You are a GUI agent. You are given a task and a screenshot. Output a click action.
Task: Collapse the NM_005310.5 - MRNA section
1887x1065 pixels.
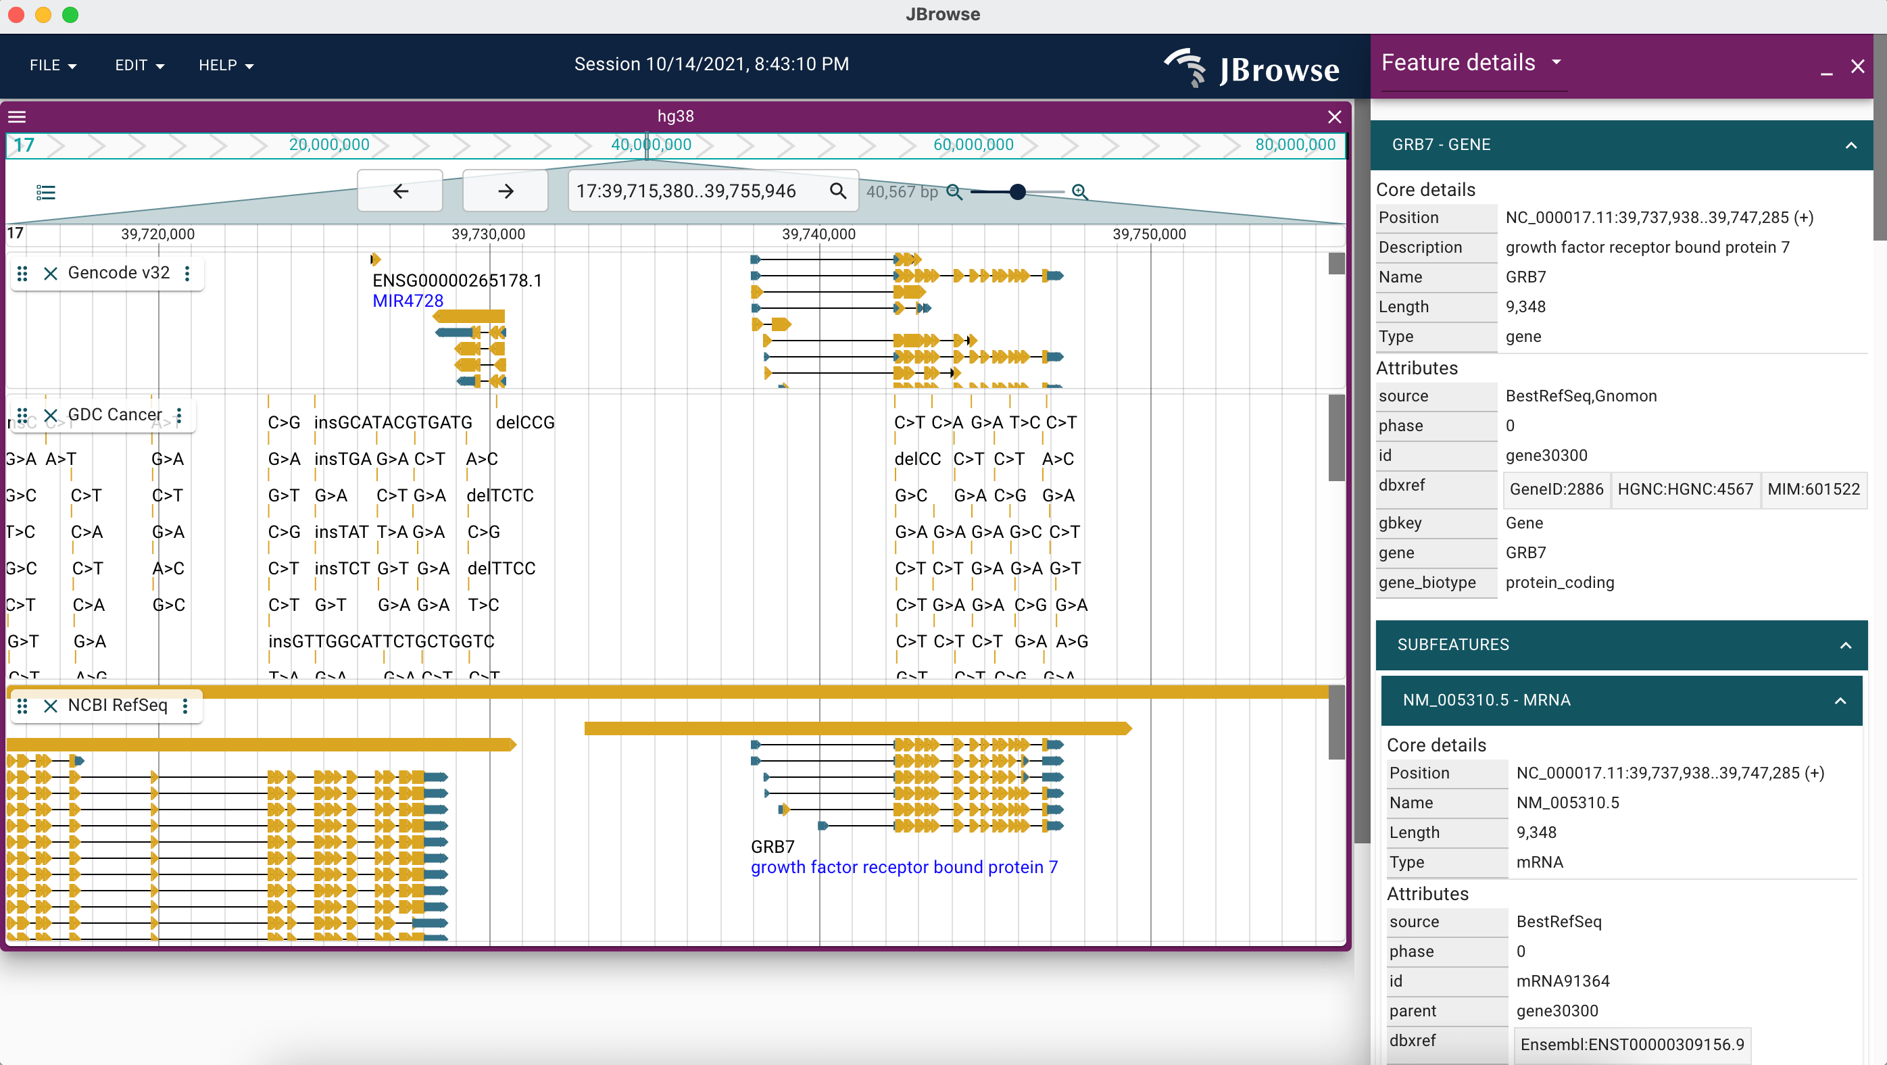pyautogui.click(x=1840, y=701)
